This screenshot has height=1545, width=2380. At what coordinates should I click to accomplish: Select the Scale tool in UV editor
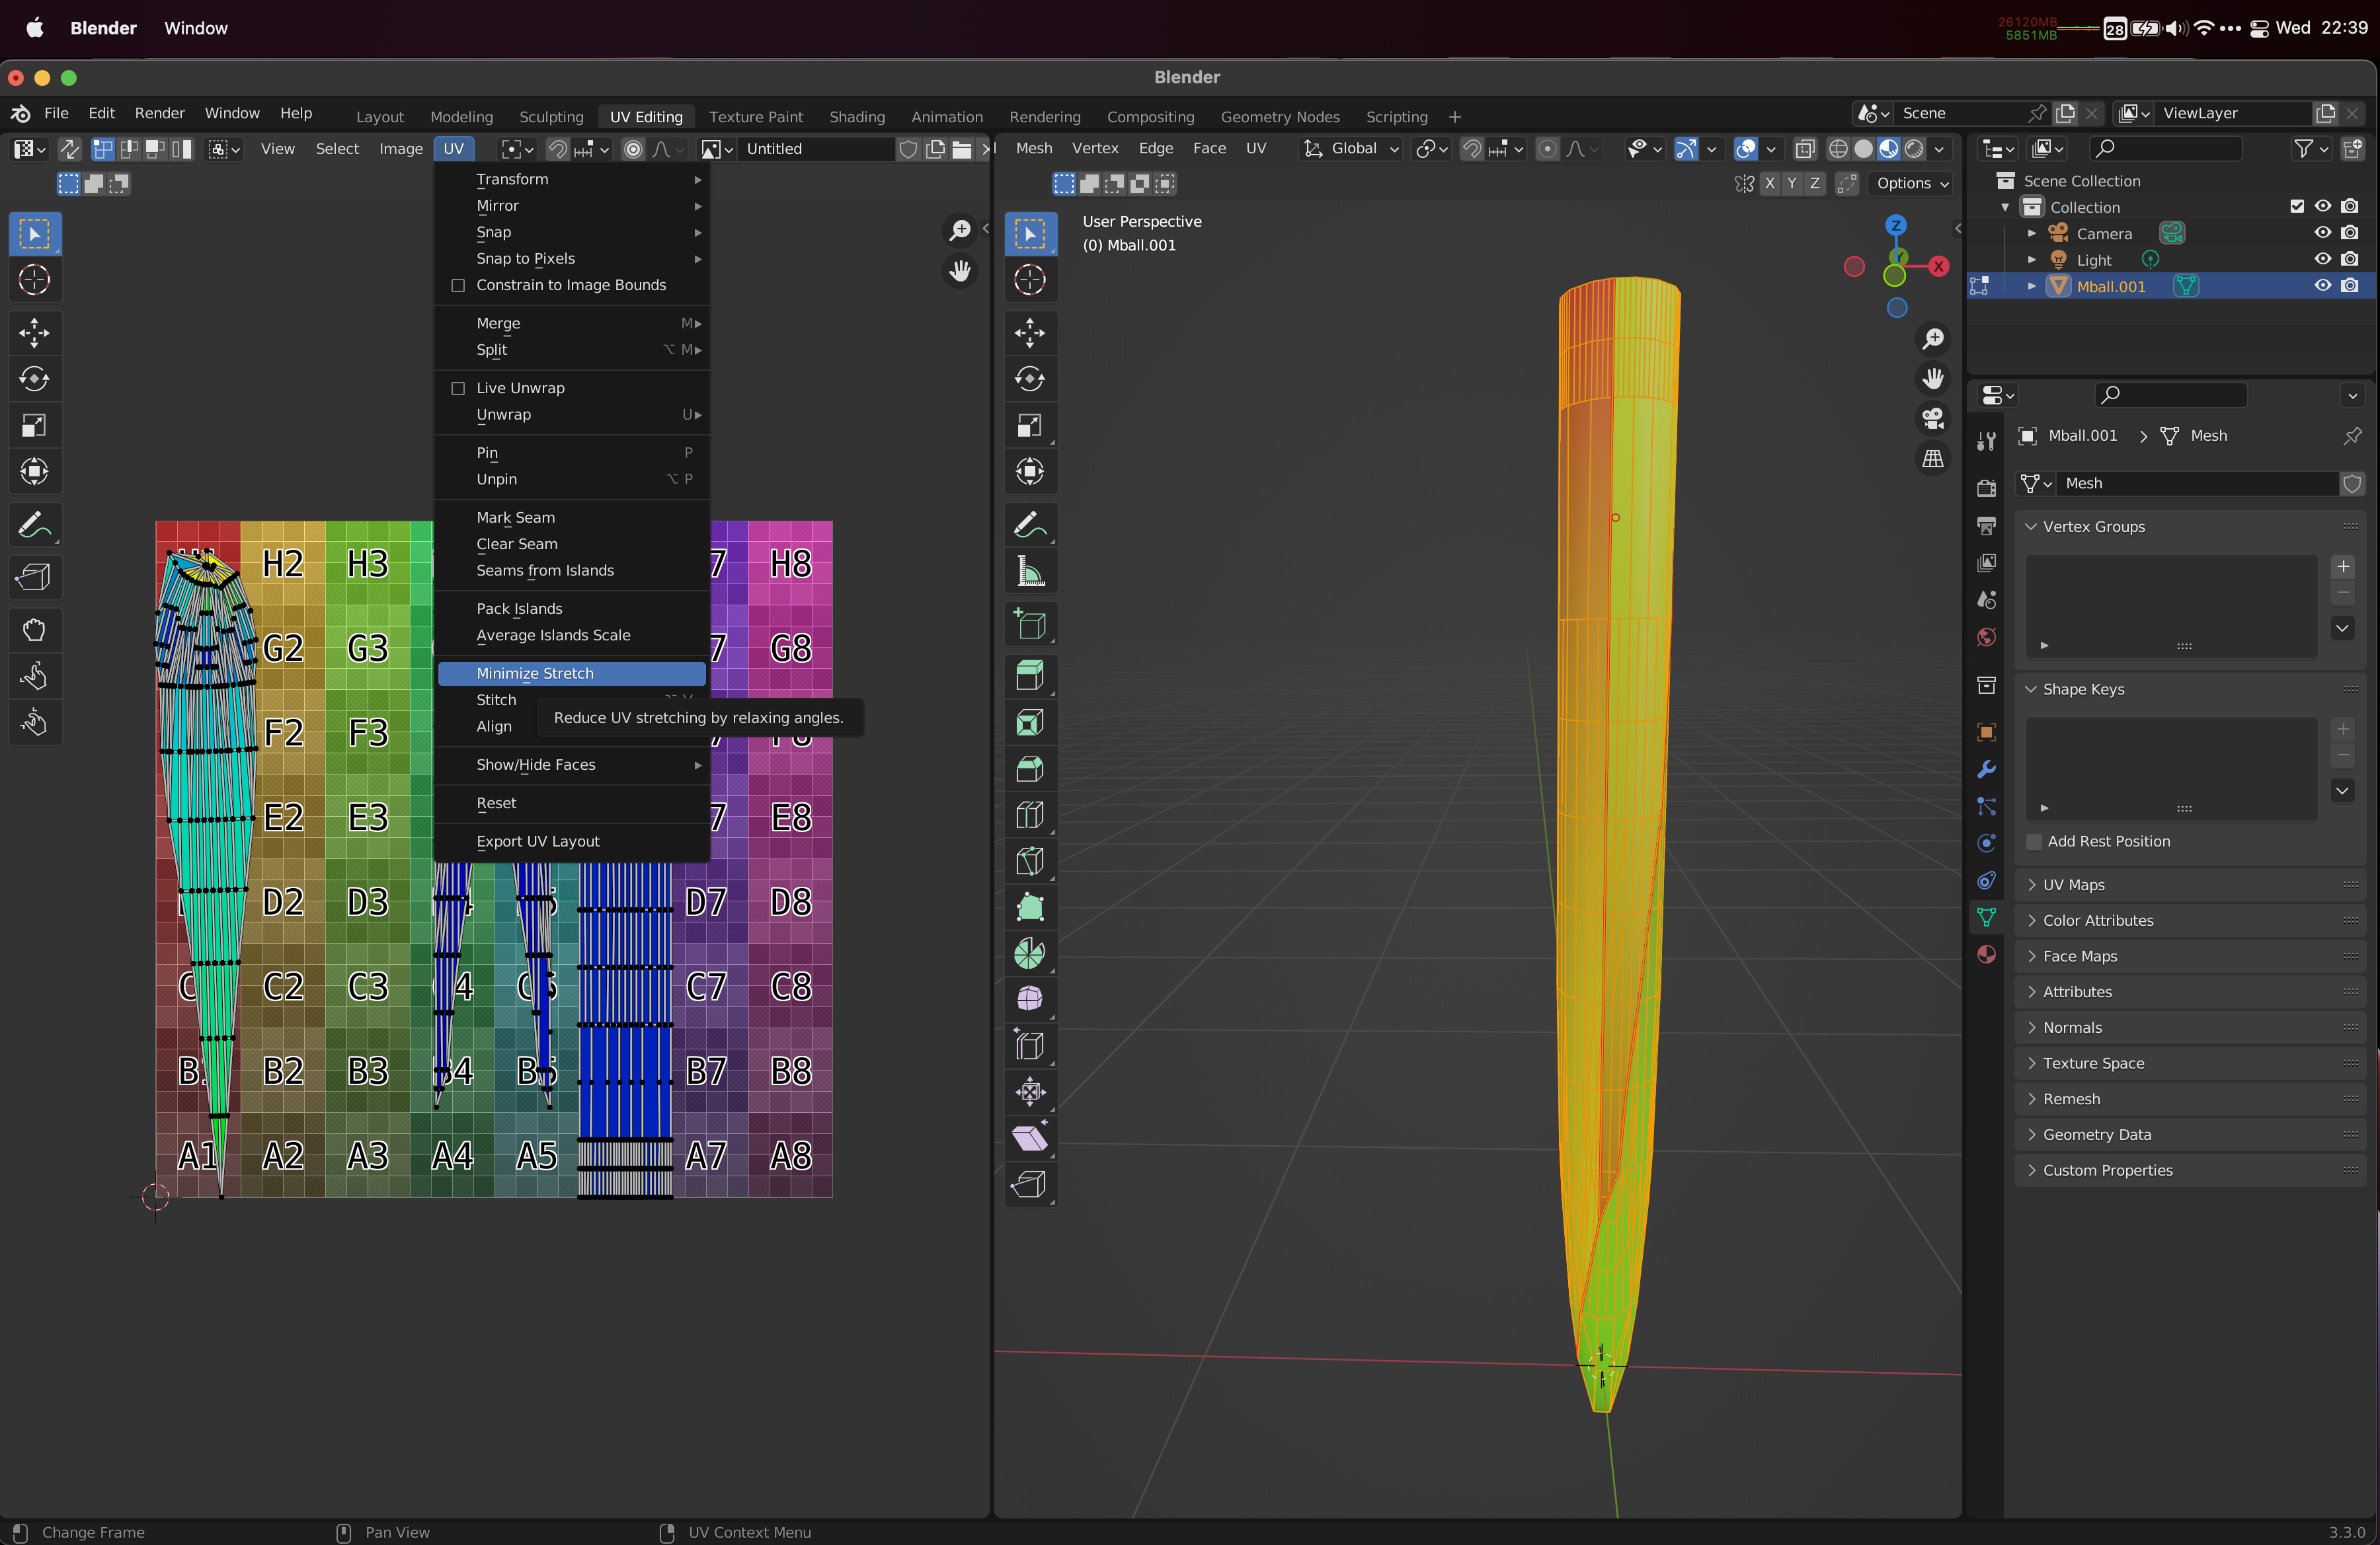(x=34, y=426)
